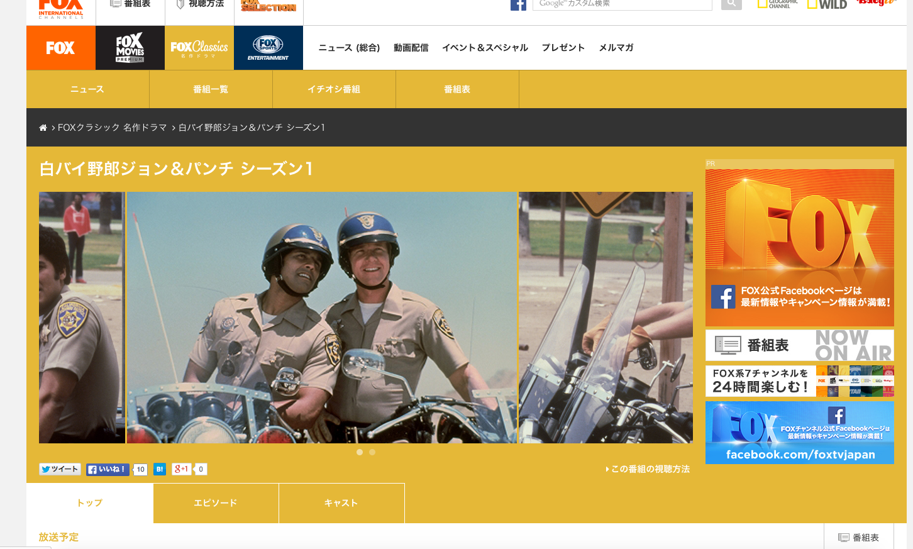
Task: Follow breadcrumb link FOXクラシック 名作ドラマ
Action: (x=113, y=128)
